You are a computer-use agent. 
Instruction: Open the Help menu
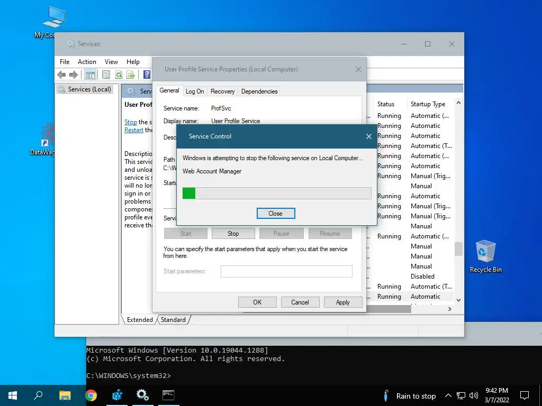click(x=133, y=62)
